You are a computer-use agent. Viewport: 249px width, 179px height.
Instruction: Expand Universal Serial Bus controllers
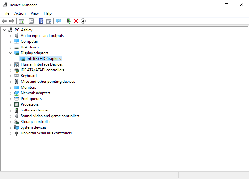[x=10, y=133]
